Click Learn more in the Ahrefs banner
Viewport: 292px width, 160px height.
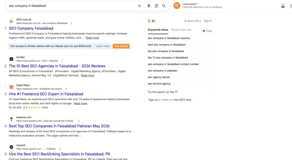pyautogui.click(x=103, y=46)
